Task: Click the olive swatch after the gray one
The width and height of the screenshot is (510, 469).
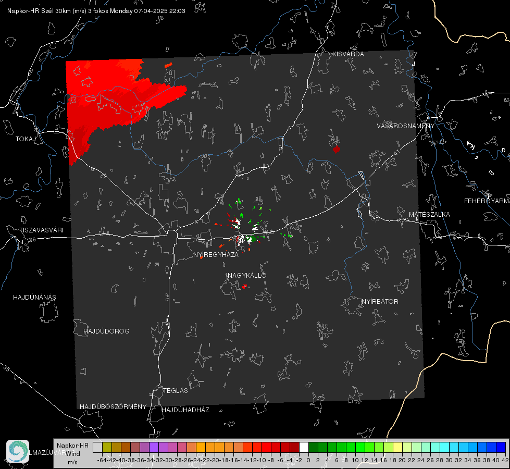Action: pos(107,447)
